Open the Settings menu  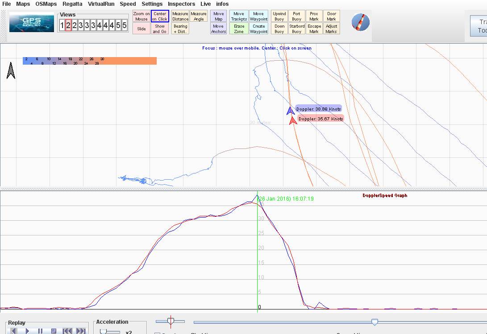click(152, 4)
